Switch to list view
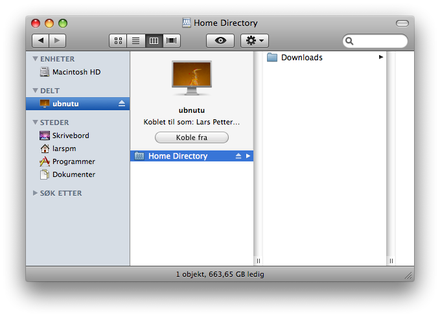 click(136, 41)
